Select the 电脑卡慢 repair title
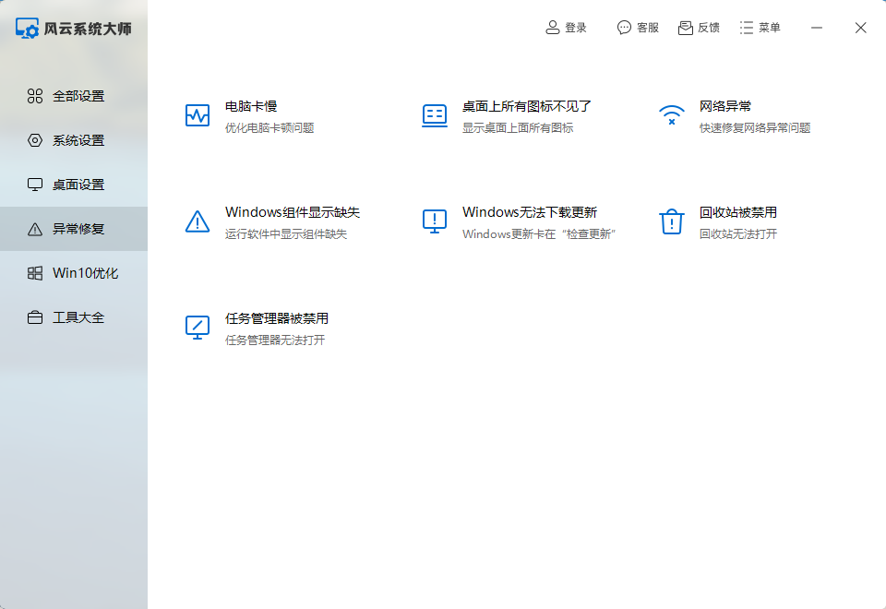The width and height of the screenshot is (886, 609). pyautogui.click(x=251, y=106)
